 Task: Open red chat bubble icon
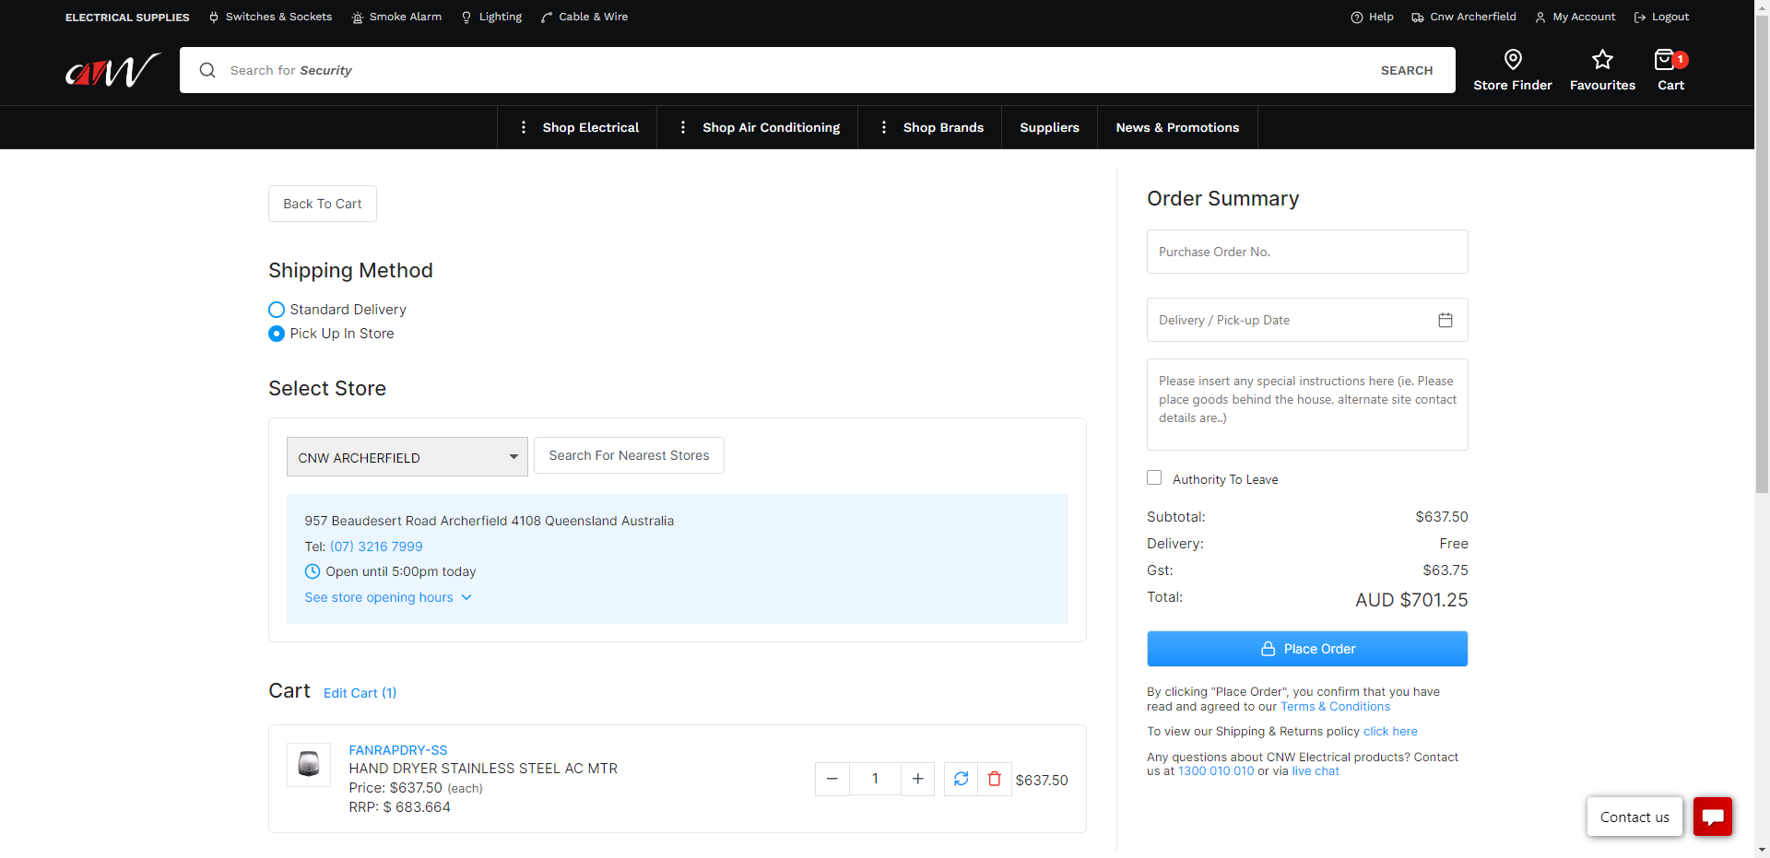(x=1713, y=817)
